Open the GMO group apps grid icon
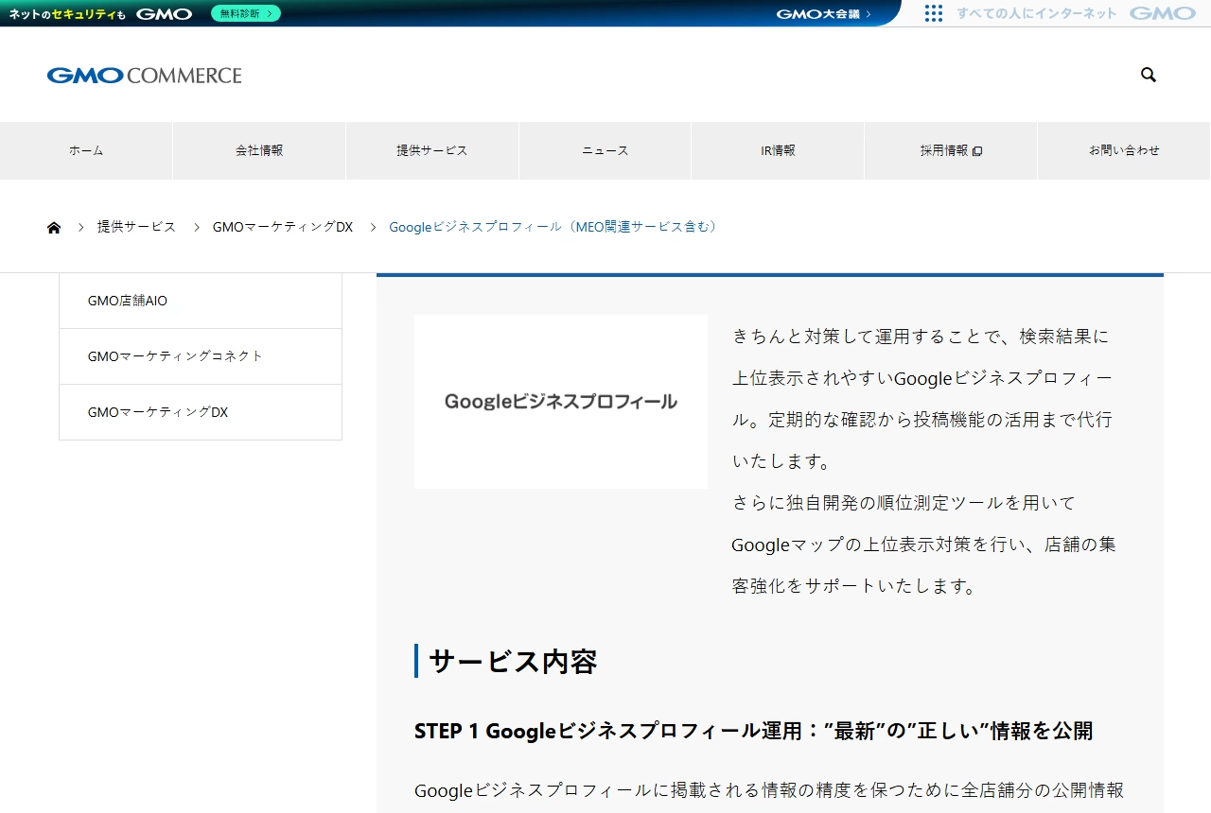 [x=934, y=13]
